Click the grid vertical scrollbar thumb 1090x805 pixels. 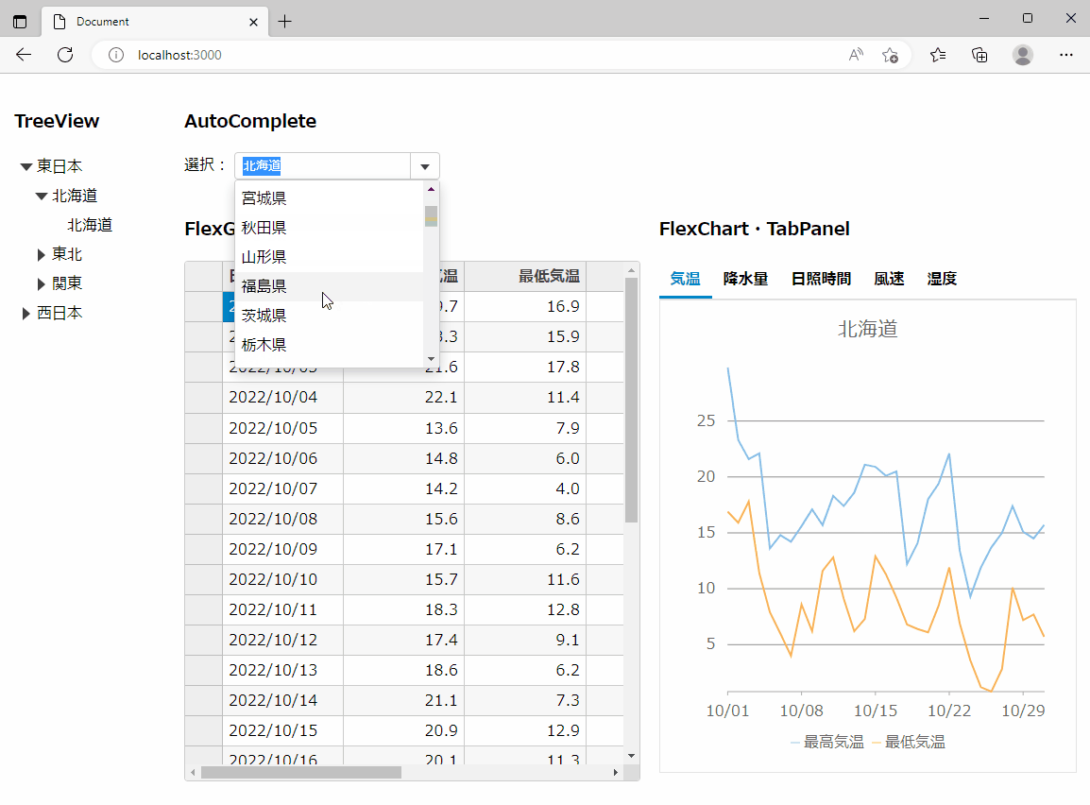(x=631, y=400)
